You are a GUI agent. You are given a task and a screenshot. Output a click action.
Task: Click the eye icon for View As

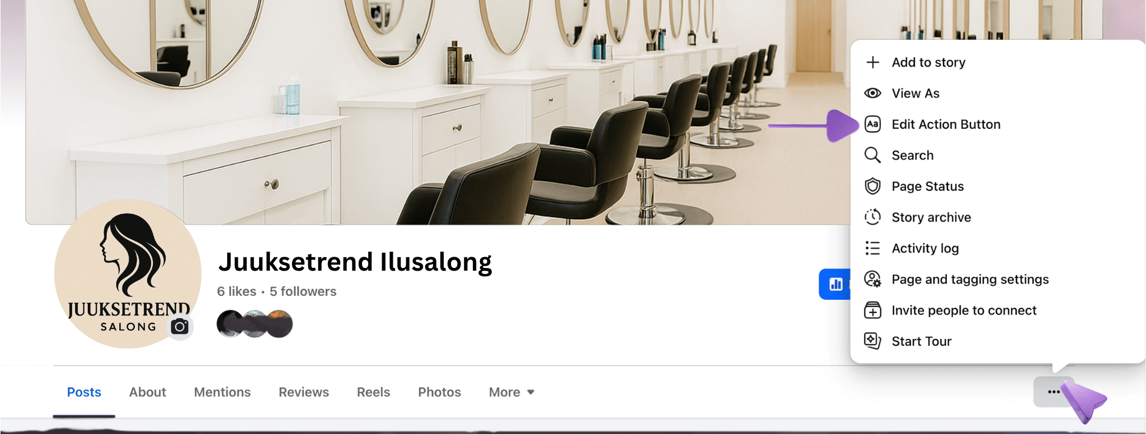[872, 93]
